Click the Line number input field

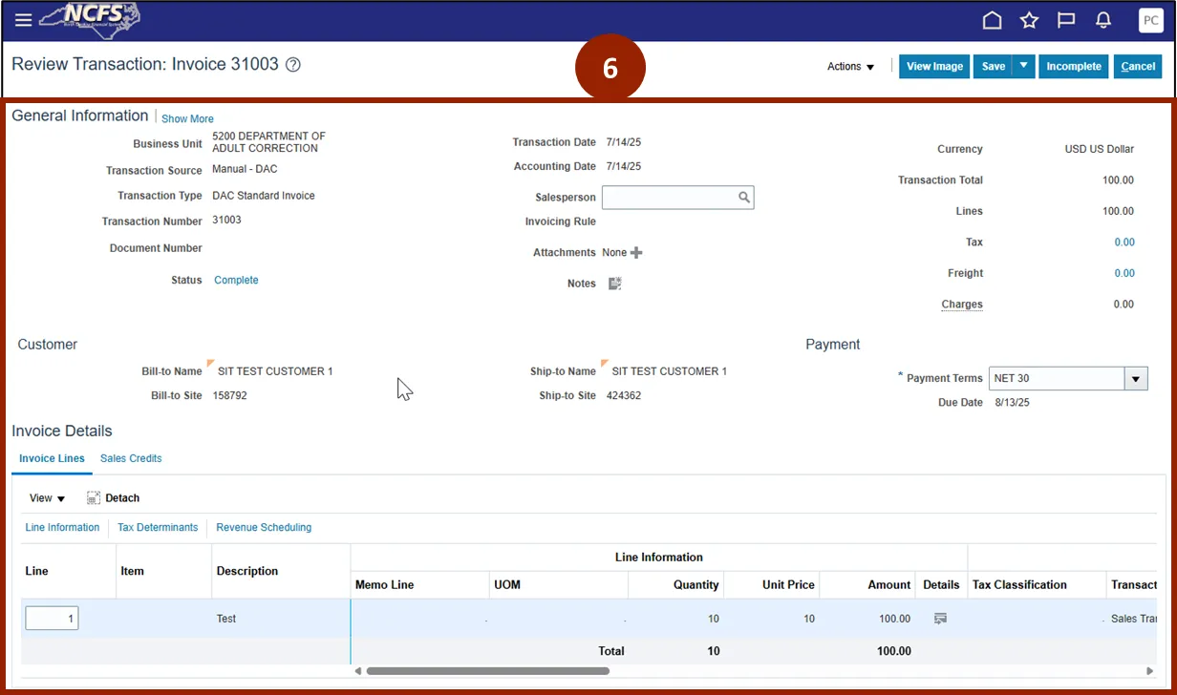52,619
